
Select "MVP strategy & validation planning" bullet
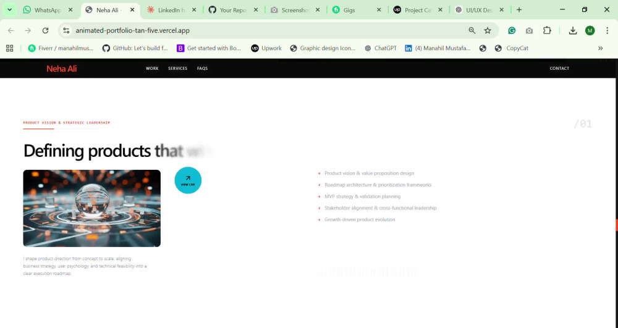point(363,196)
